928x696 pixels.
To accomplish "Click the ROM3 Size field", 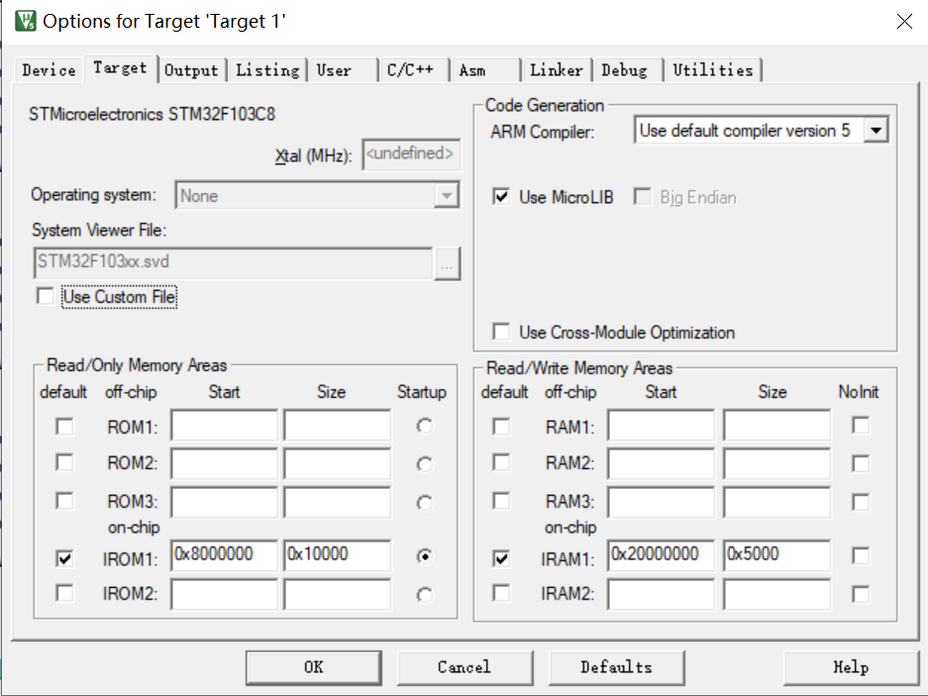I will 337,503.
